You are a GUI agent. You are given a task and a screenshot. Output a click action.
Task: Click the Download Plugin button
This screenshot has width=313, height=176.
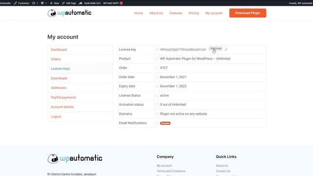pyautogui.click(x=247, y=13)
